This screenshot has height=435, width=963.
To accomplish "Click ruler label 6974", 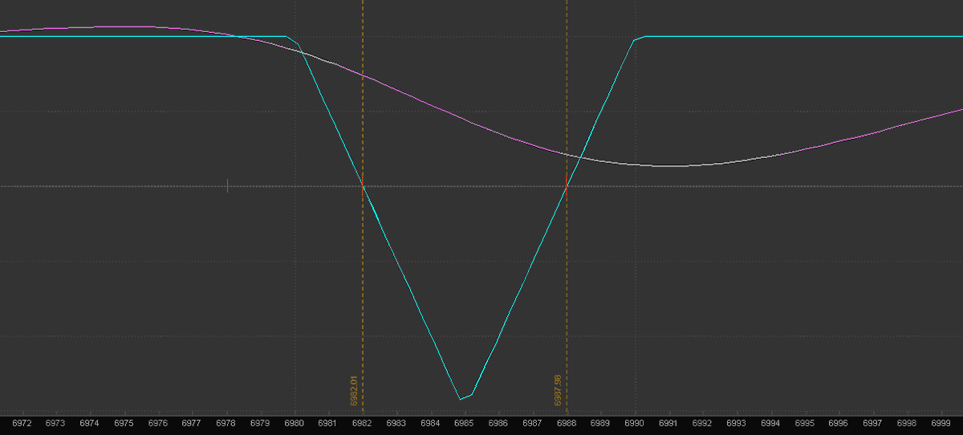I will pyautogui.click(x=90, y=423).
